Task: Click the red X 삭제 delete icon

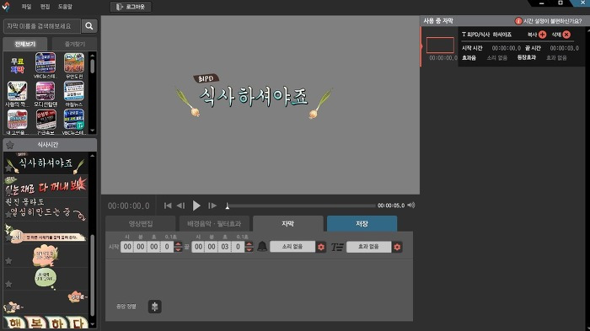Action: click(x=566, y=35)
